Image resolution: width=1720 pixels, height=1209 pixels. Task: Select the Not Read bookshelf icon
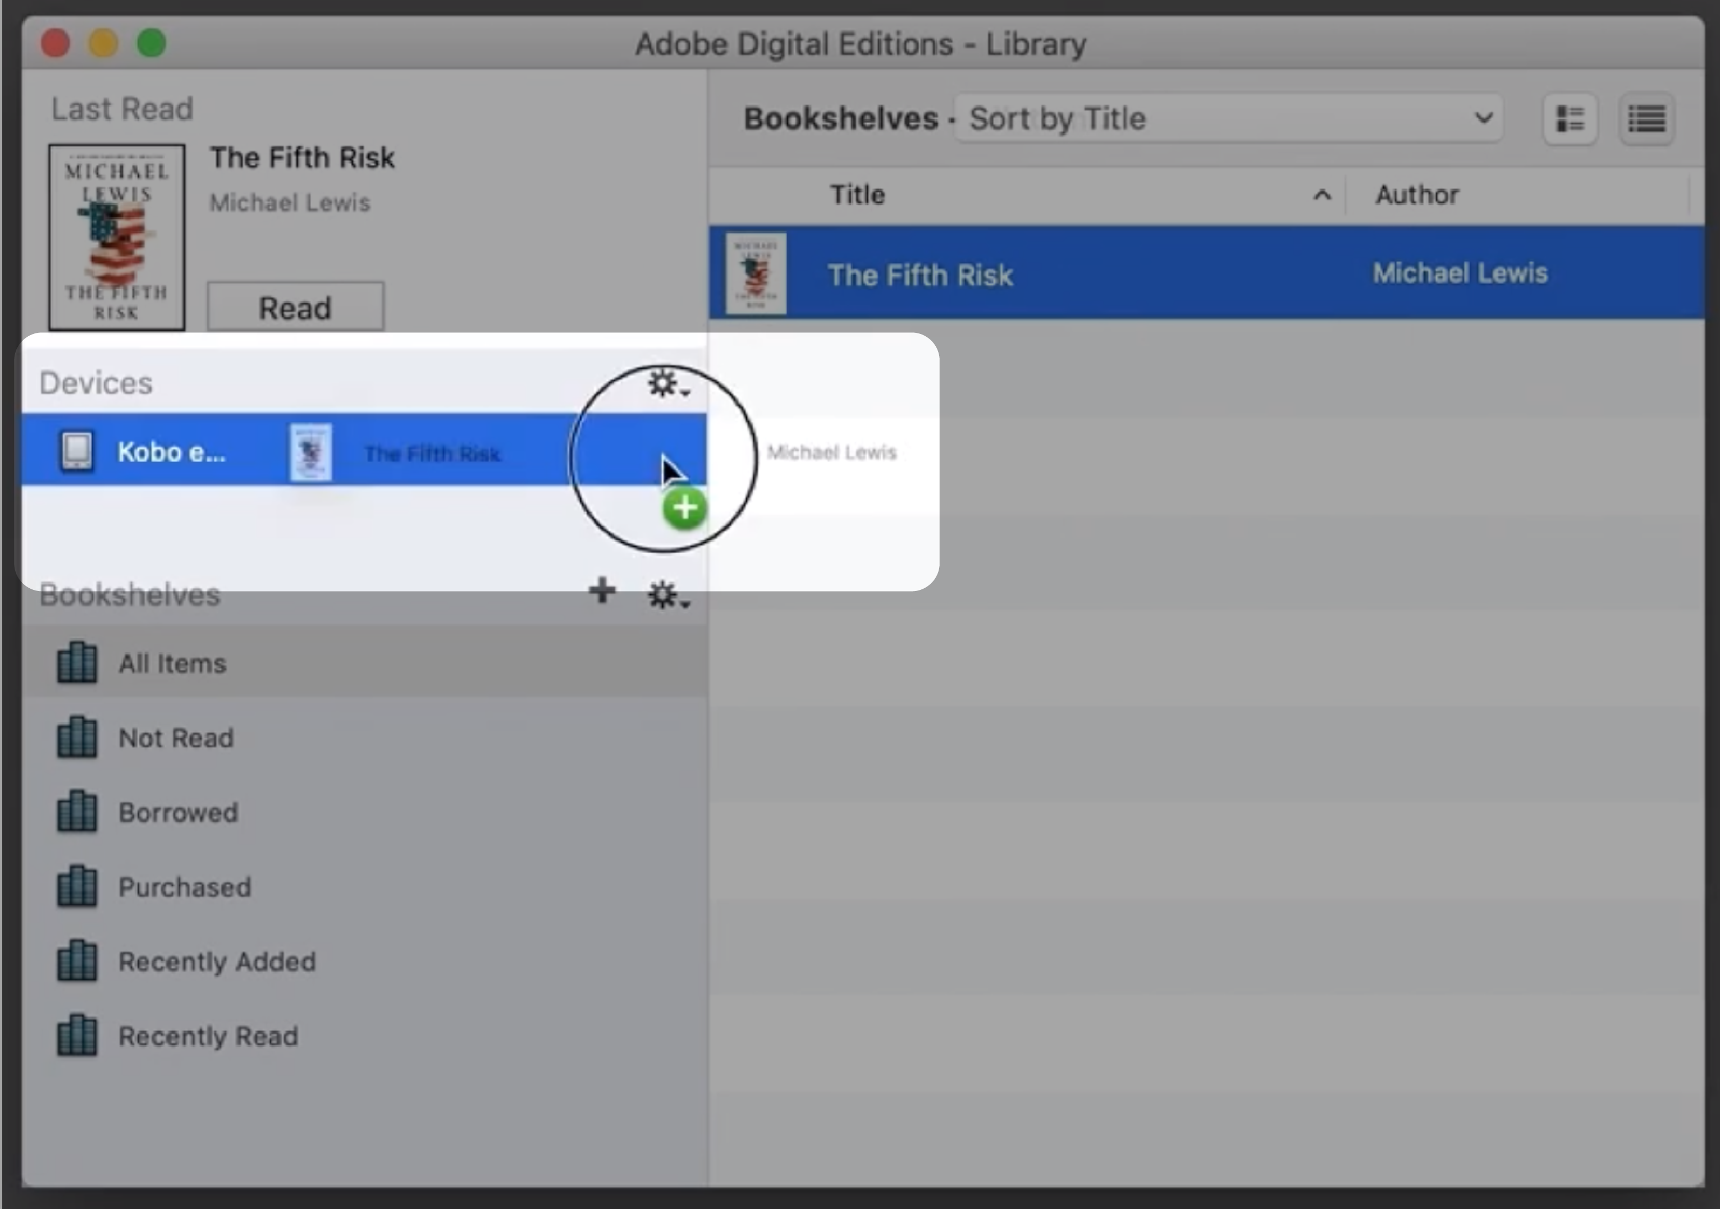75,736
